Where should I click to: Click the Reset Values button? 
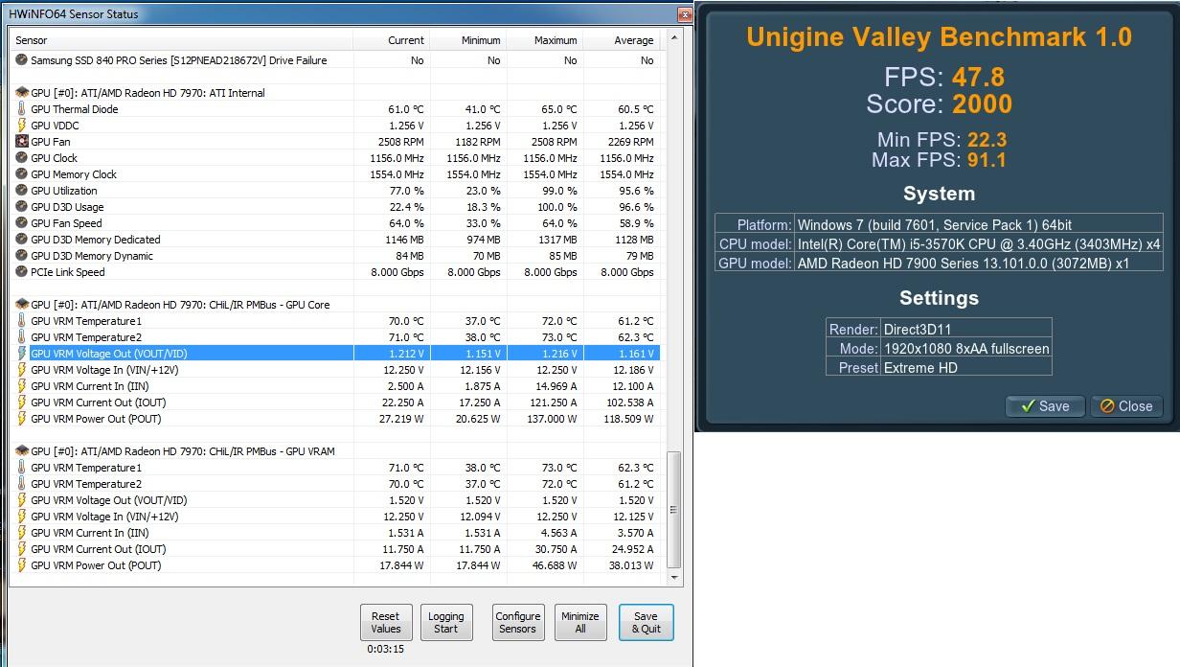[x=385, y=623]
